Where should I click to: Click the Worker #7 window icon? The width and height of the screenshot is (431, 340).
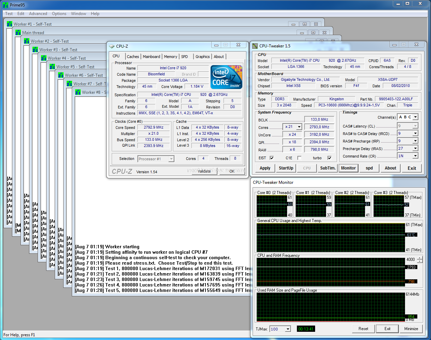point(69,84)
